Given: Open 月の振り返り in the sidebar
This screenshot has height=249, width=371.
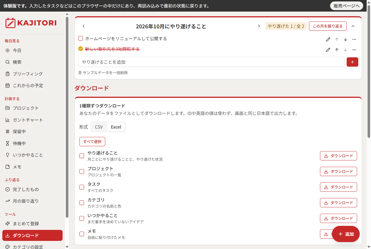Looking at the screenshot, I should pyautogui.click(x=32, y=201).
